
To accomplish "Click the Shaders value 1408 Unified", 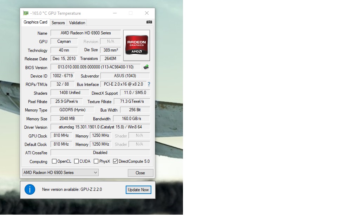I will [x=70, y=93].
